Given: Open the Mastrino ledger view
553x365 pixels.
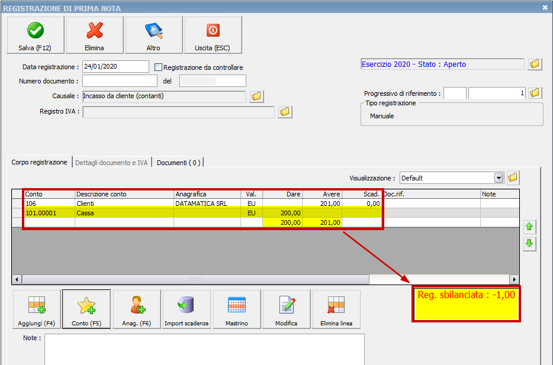Looking at the screenshot, I should (237, 309).
